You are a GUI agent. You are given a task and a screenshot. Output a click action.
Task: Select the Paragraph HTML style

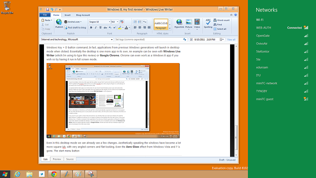[x=161, y=25]
